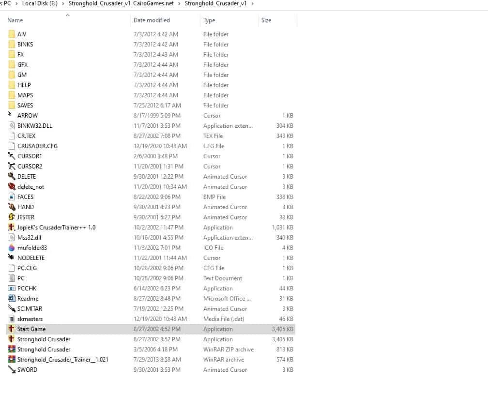Expand chevron after Stronghold_Crusader_v1 breadcrumb
The height and width of the screenshot is (411, 488).
click(x=252, y=4)
